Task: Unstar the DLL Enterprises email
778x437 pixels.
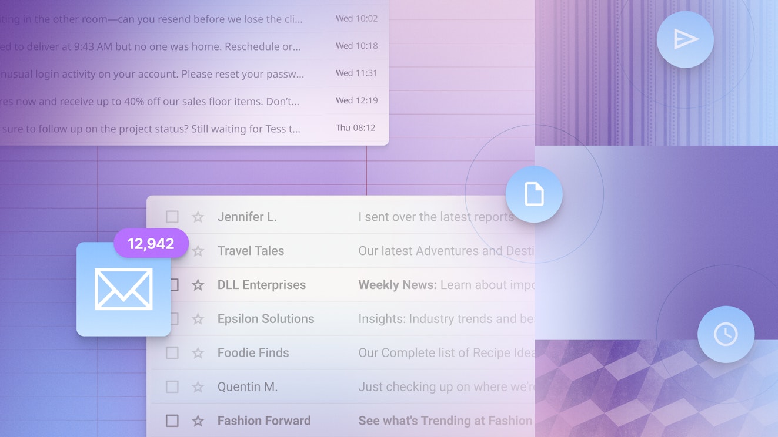Action: [197, 285]
